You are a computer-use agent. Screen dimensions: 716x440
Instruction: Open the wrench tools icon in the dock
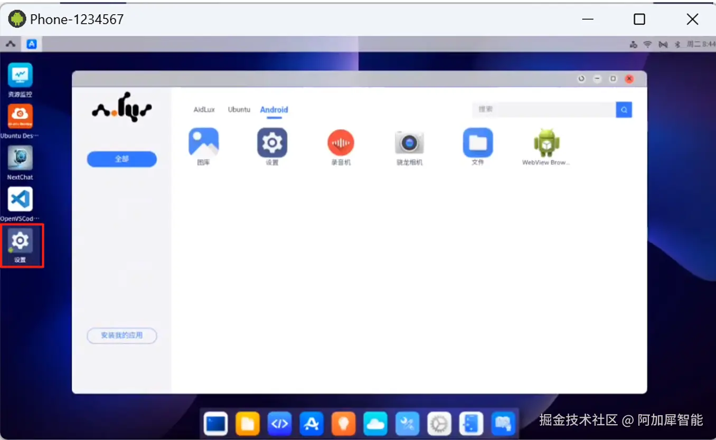click(407, 423)
